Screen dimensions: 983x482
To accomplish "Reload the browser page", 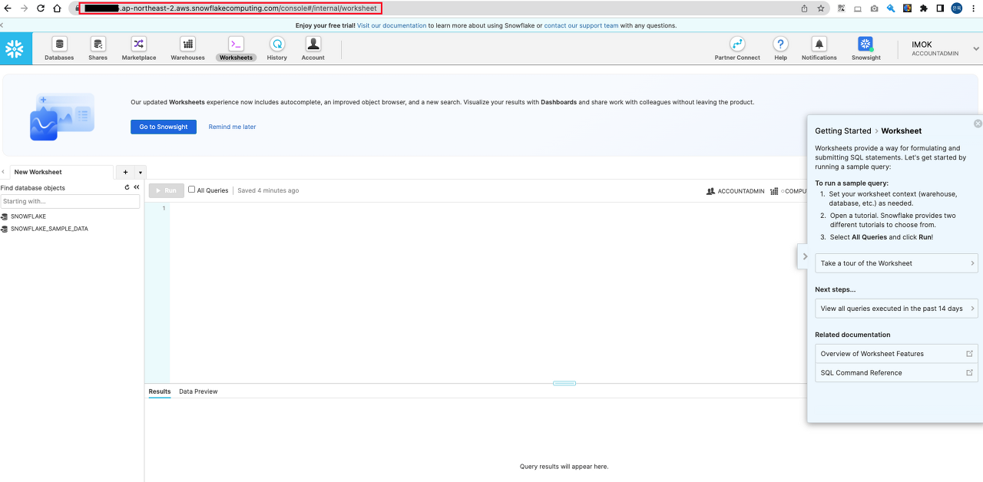I will click(41, 8).
